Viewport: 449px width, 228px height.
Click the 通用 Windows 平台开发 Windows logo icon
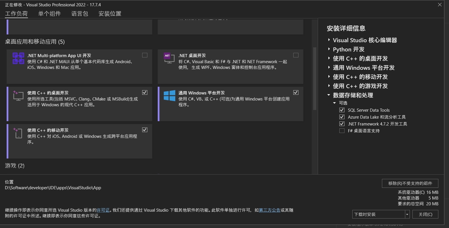click(169, 96)
